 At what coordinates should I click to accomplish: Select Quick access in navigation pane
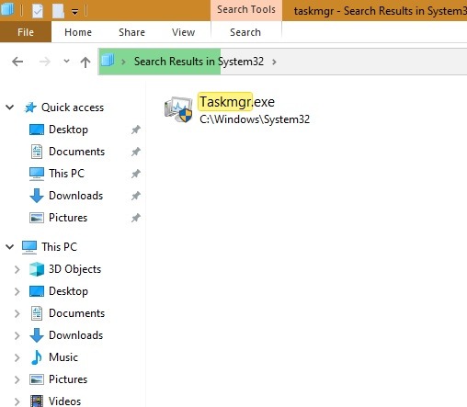coord(73,107)
